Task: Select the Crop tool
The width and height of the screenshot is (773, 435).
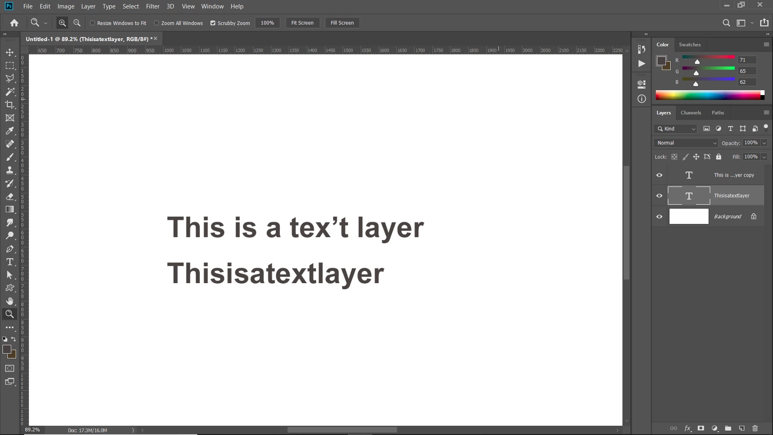Action: click(x=10, y=105)
